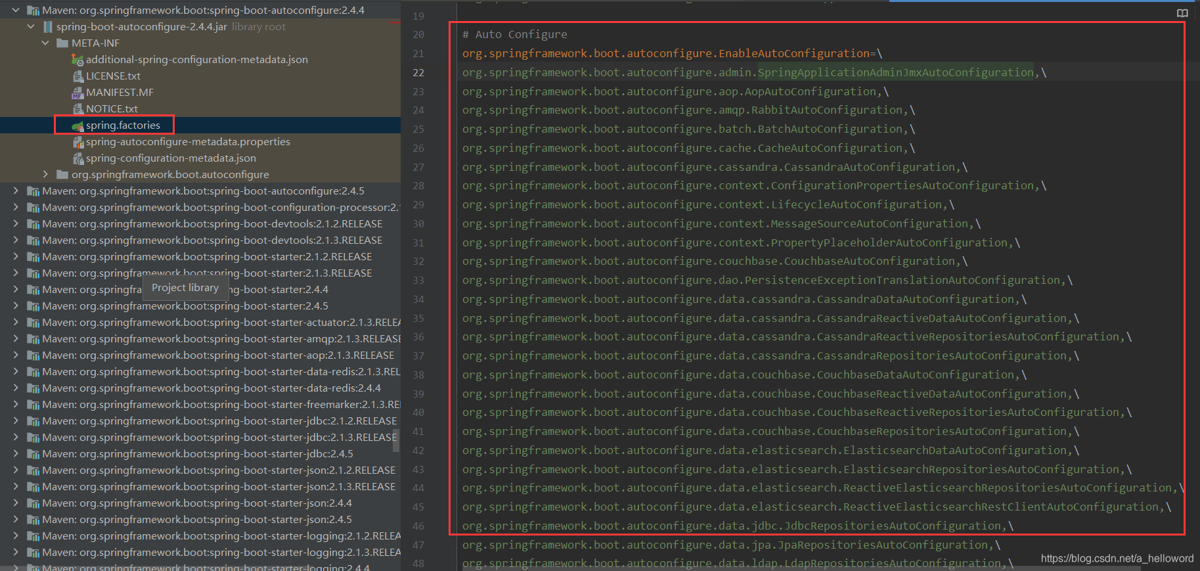The width and height of the screenshot is (1200, 571).
Task: Click library icon of spring-boot-starter-json:2.1.2.RELEASE
Action: (x=33, y=470)
